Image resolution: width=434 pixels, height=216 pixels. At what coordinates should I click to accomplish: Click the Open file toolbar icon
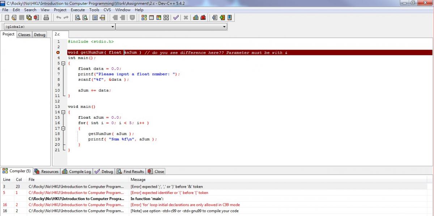14,17
